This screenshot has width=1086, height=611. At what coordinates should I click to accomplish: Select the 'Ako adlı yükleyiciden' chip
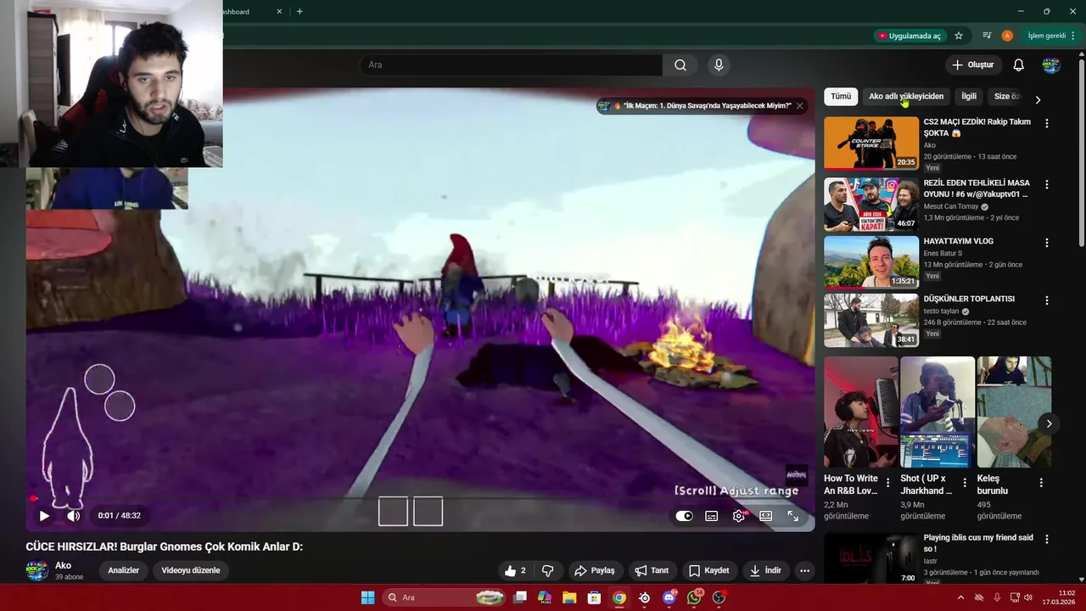[906, 96]
